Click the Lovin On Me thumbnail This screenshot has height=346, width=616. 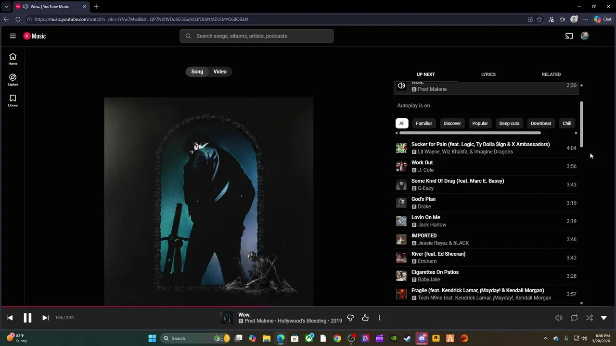[401, 221]
